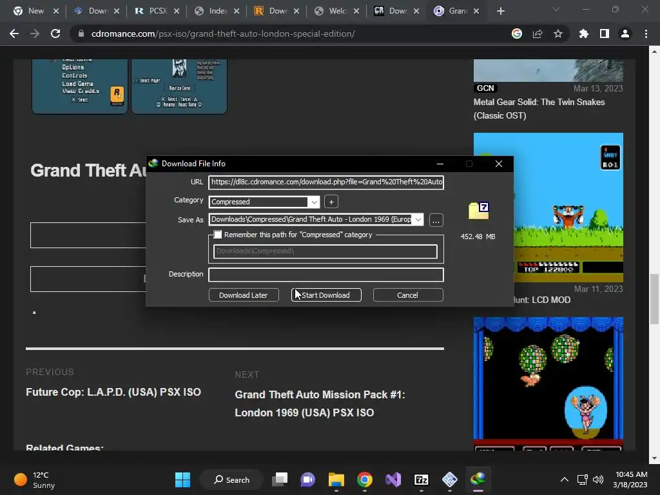Close the PCSX tab

pyautogui.click(x=177, y=11)
